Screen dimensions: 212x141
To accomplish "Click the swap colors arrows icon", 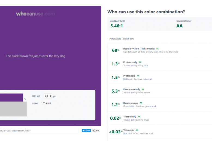I will tap(25, 99).
